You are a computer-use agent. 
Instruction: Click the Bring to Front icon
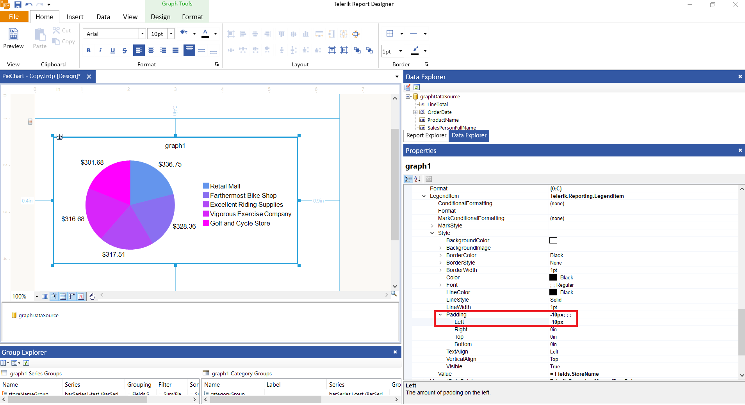coord(357,50)
